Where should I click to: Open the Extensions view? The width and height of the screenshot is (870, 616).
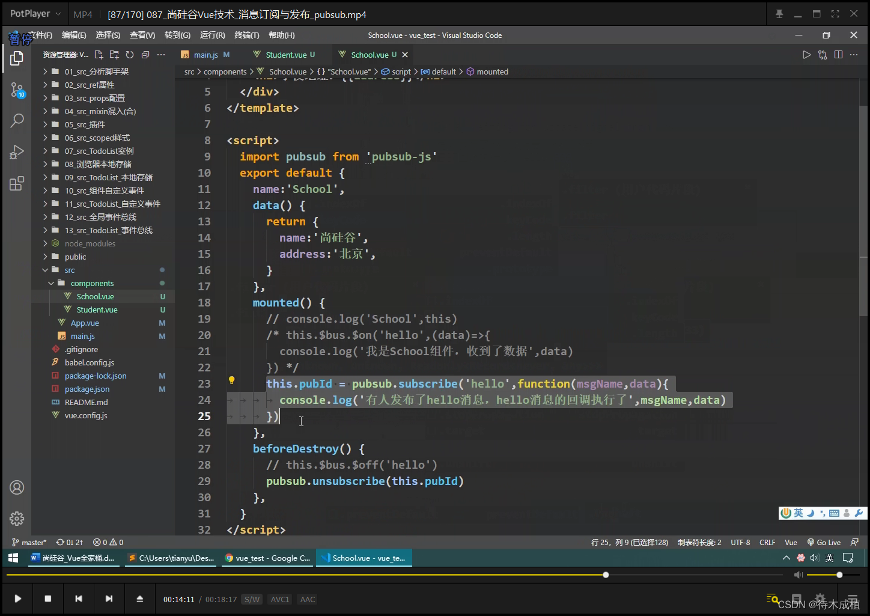pos(17,183)
